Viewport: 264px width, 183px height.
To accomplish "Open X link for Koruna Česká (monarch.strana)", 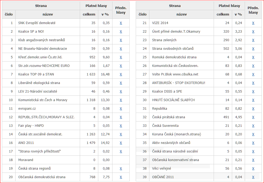I will point(253,135).
